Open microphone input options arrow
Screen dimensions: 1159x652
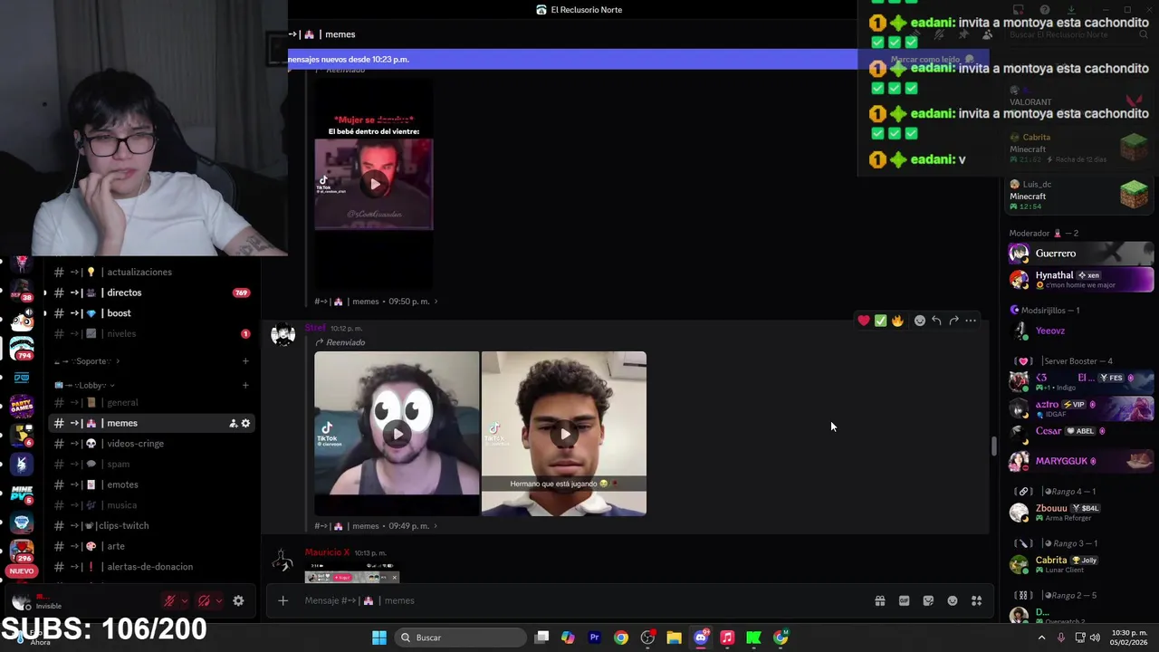[x=185, y=600]
